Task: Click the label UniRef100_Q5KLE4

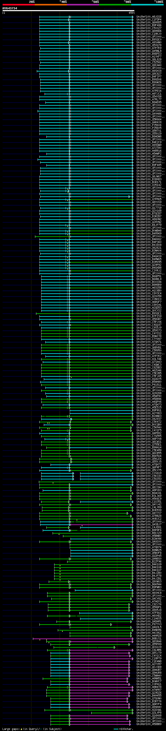Action: click(149, 459)
